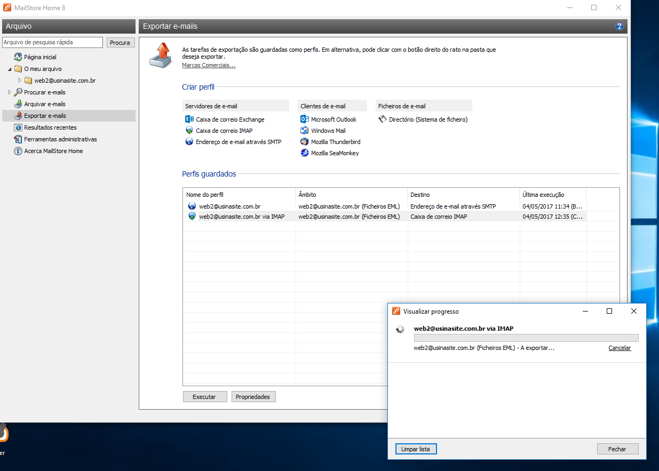
Task: Click the quick search input field
Action: coord(52,42)
